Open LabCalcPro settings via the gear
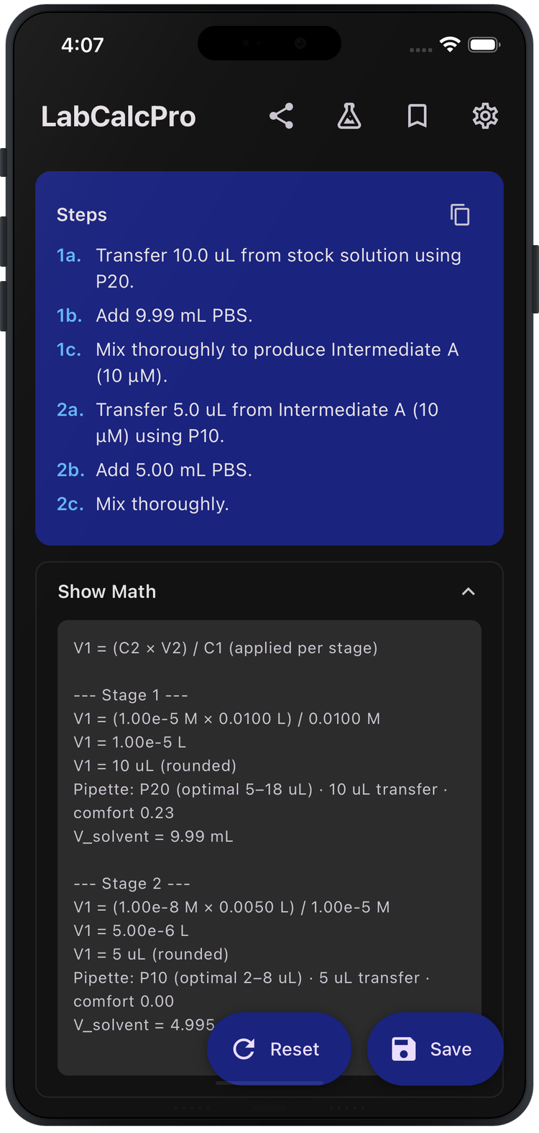Screen dimensions: 539x1133 click(x=485, y=115)
